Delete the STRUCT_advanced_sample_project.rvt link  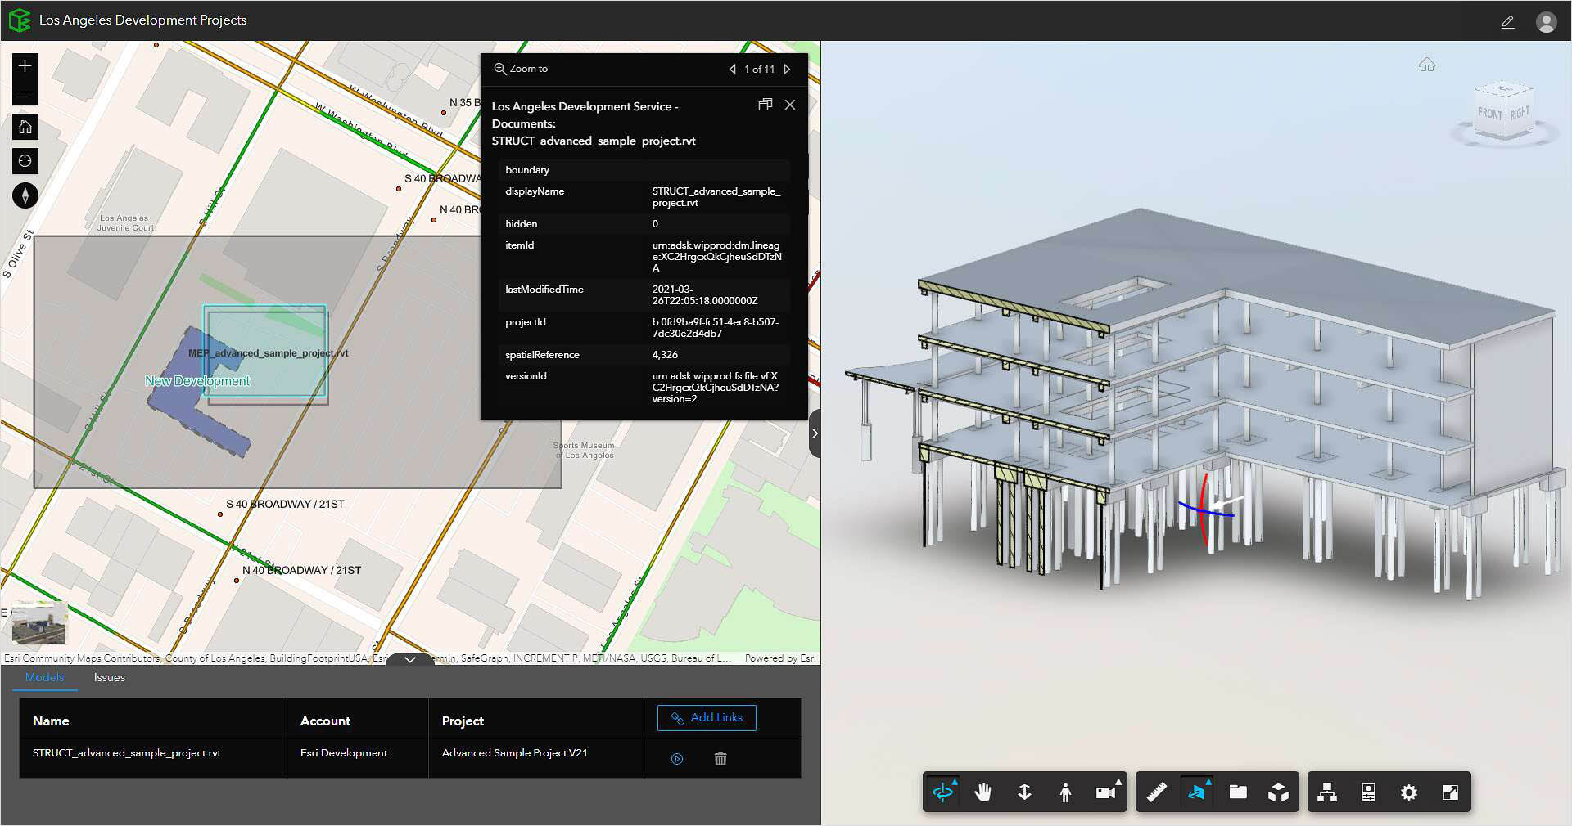click(x=720, y=759)
